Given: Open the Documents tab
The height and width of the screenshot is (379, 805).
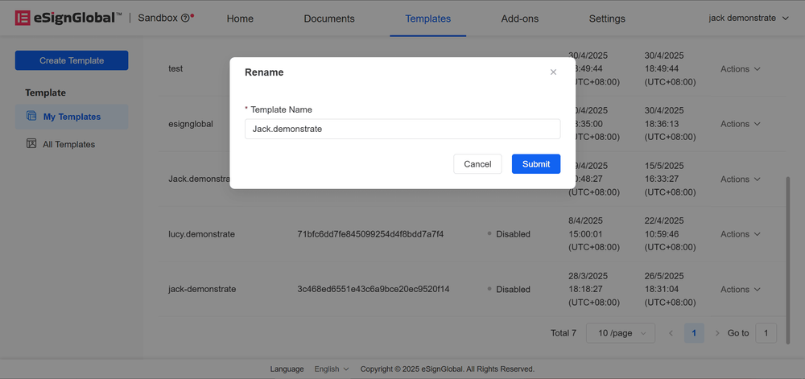Looking at the screenshot, I should [329, 19].
